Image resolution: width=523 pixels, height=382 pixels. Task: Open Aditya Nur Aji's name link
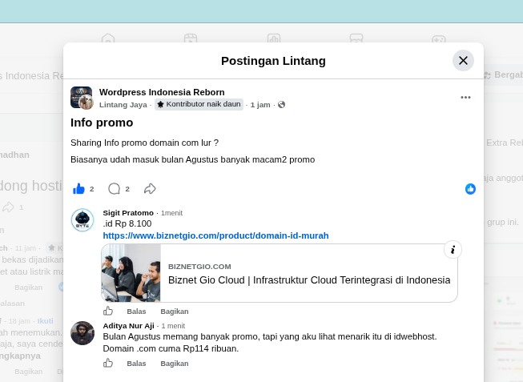click(128, 326)
